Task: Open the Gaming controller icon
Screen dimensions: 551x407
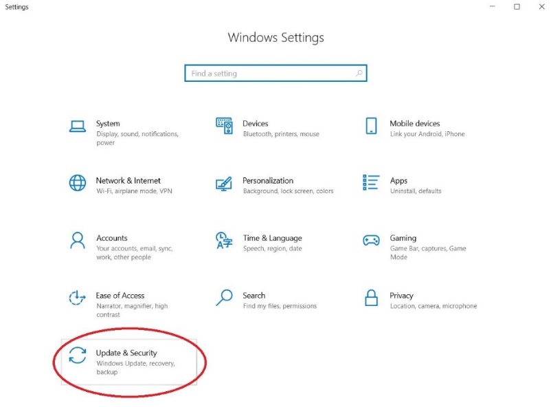Action: (x=371, y=241)
